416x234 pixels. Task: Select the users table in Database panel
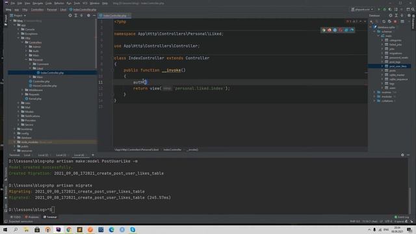[x=392, y=88]
